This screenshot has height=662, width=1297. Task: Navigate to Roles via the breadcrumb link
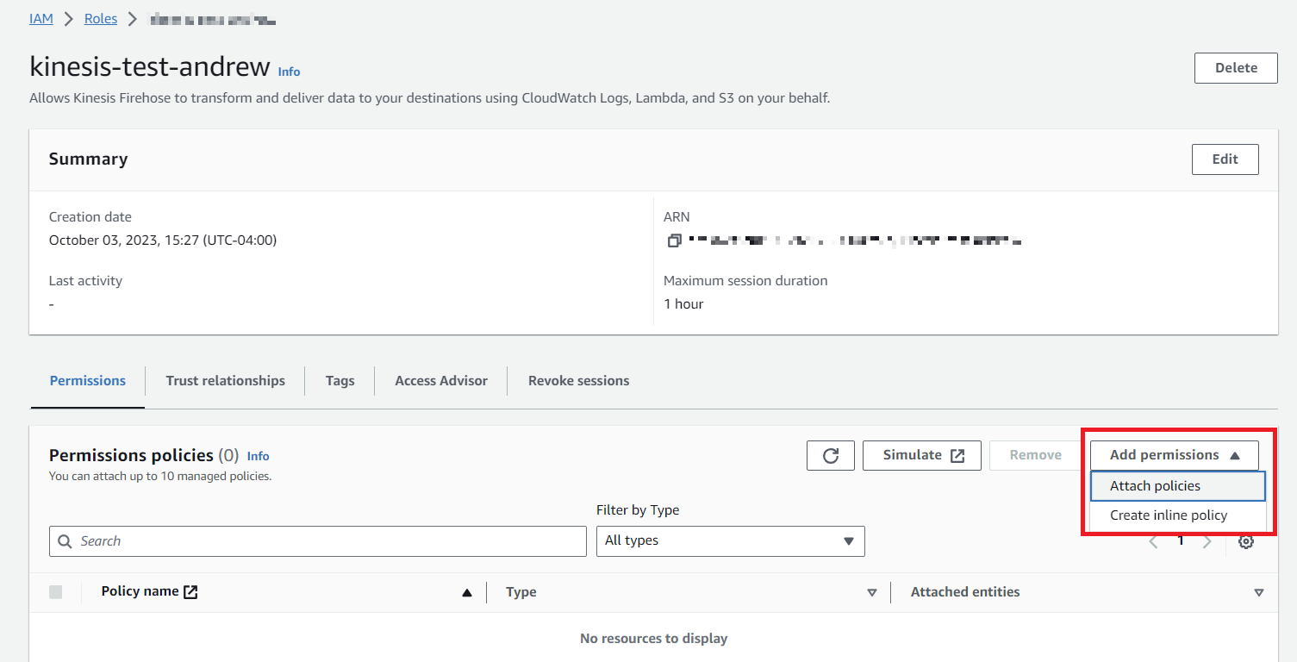[x=100, y=18]
